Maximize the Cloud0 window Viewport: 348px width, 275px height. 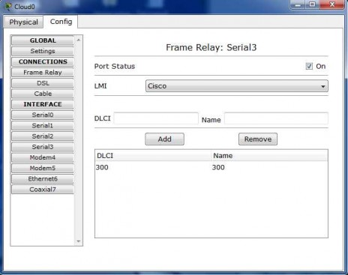point(313,4)
